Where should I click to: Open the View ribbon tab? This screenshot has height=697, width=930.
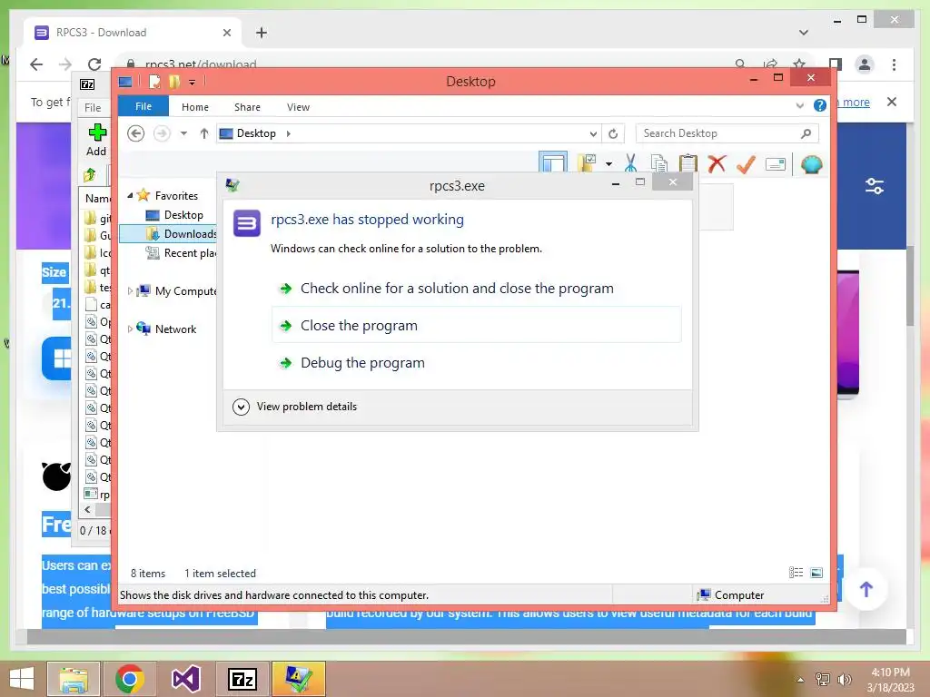click(x=298, y=107)
